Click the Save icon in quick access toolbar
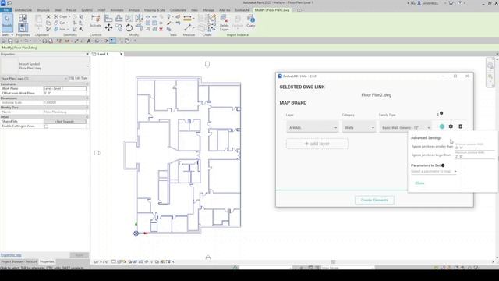This screenshot has height=281, width=499. (10, 41)
